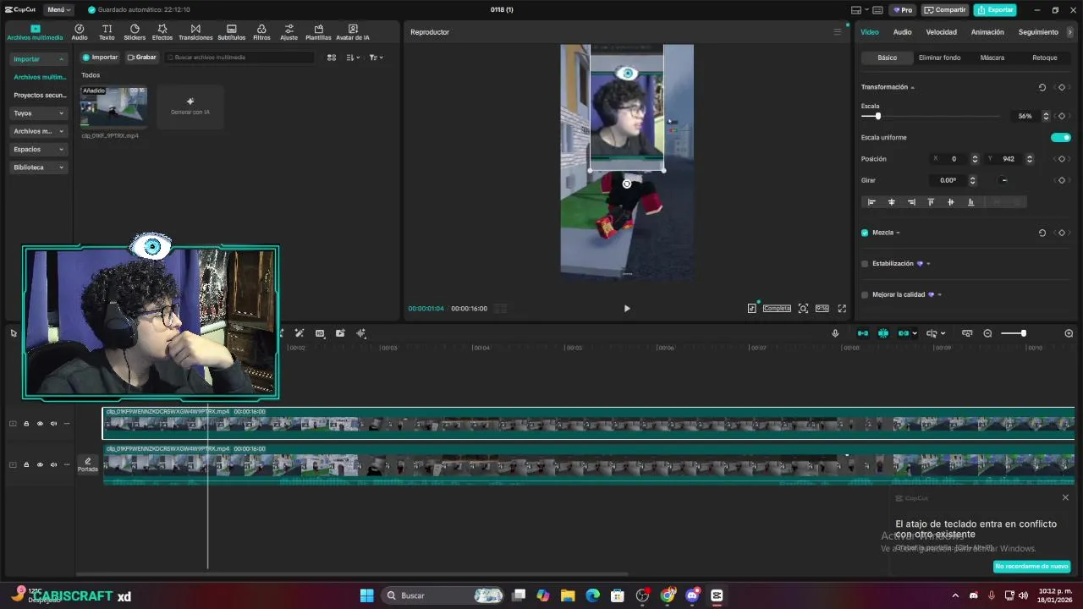1083x609 pixels.
Task: Open the Subtítulos tab
Action: [232, 32]
